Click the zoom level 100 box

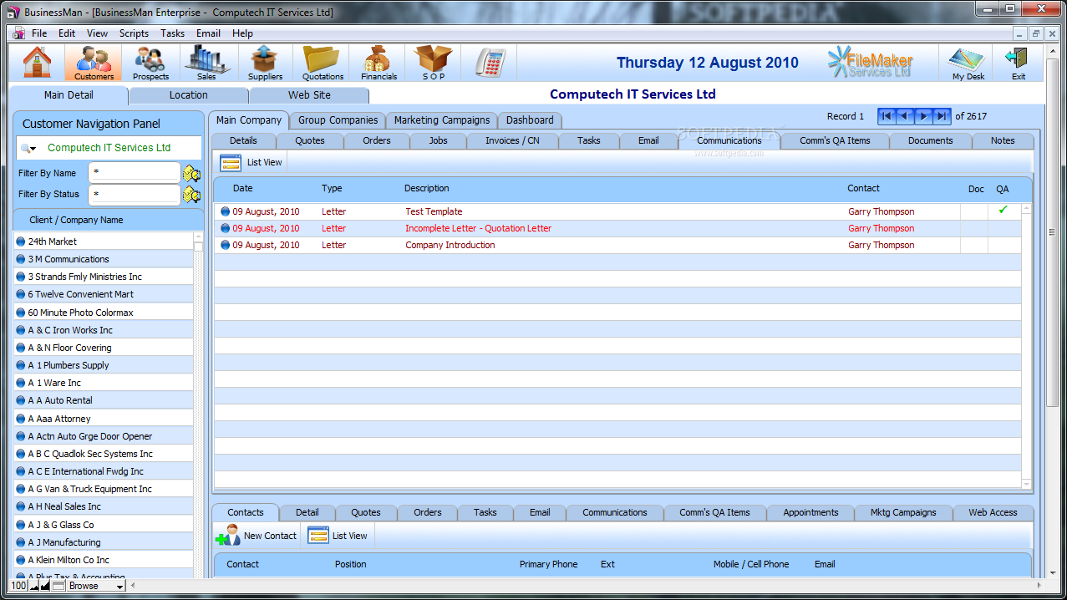(x=18, y=586)
